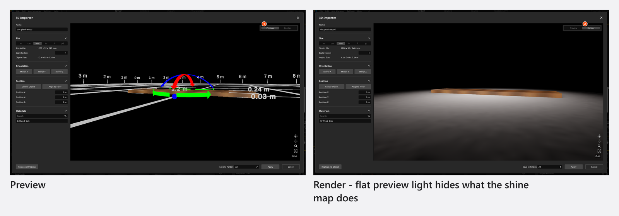
Task: Collapse the Materials section in right dialog
Action: 369,111
